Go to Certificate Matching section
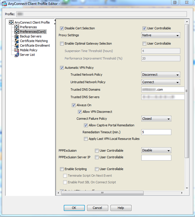 [x=34, y=41]
